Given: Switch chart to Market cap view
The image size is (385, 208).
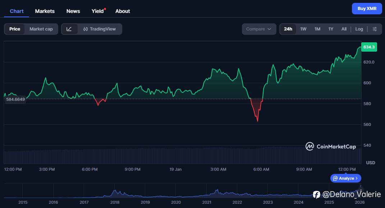Looking at the screenshot, I should (41, 29).
